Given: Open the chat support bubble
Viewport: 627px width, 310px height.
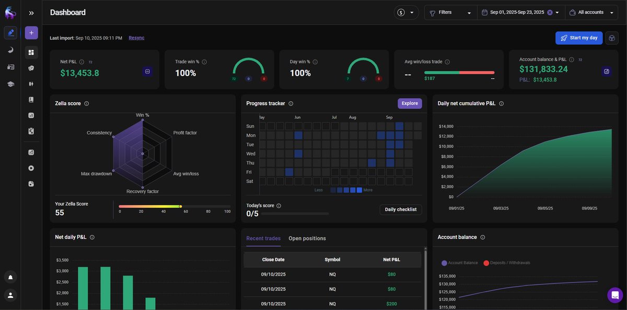Looking at the screenshot, I should pyautogui.click(x=615, y=295).
